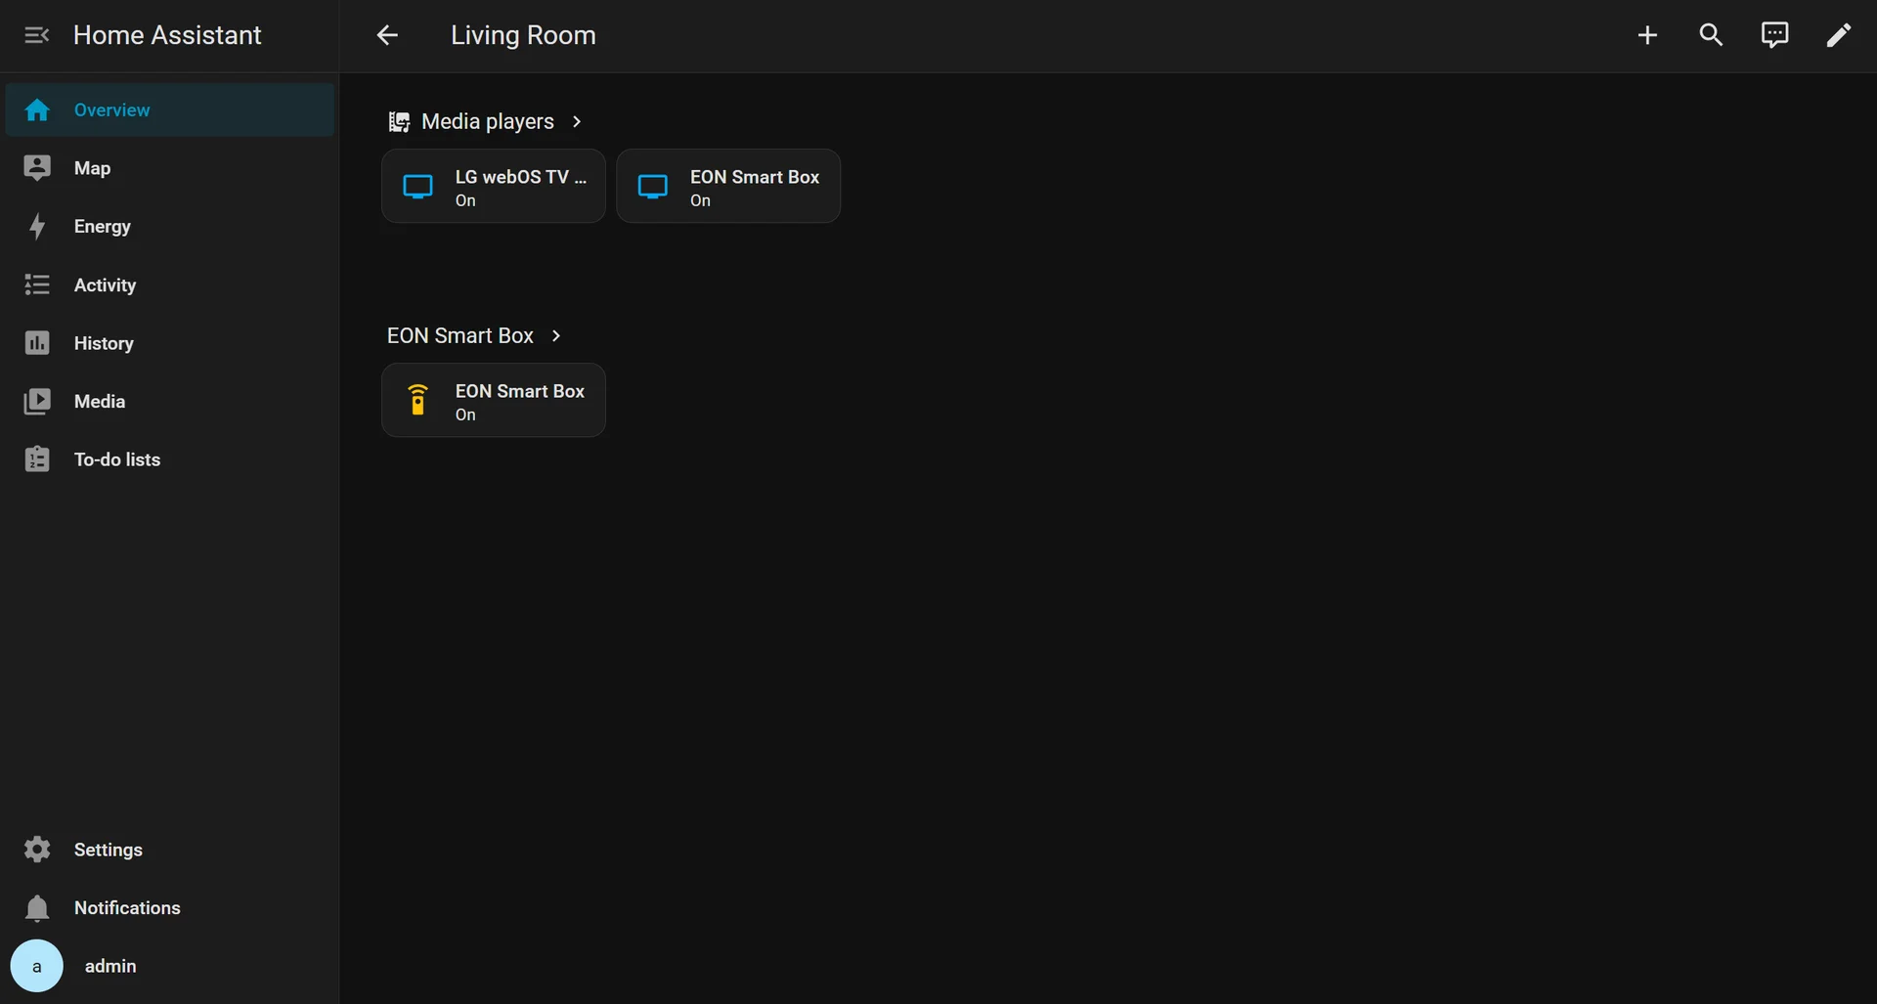Click the History chart icon
Viewport: 1877px width, 1004px height.
[x=37, y=343]
